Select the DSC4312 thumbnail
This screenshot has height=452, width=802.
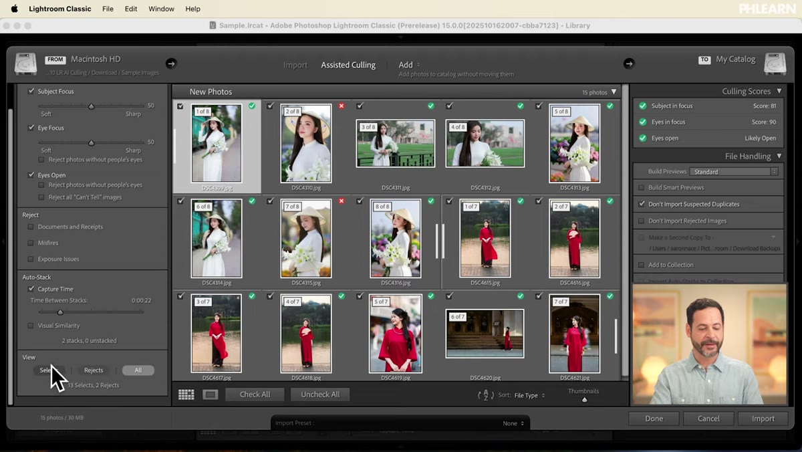[485, 143]
